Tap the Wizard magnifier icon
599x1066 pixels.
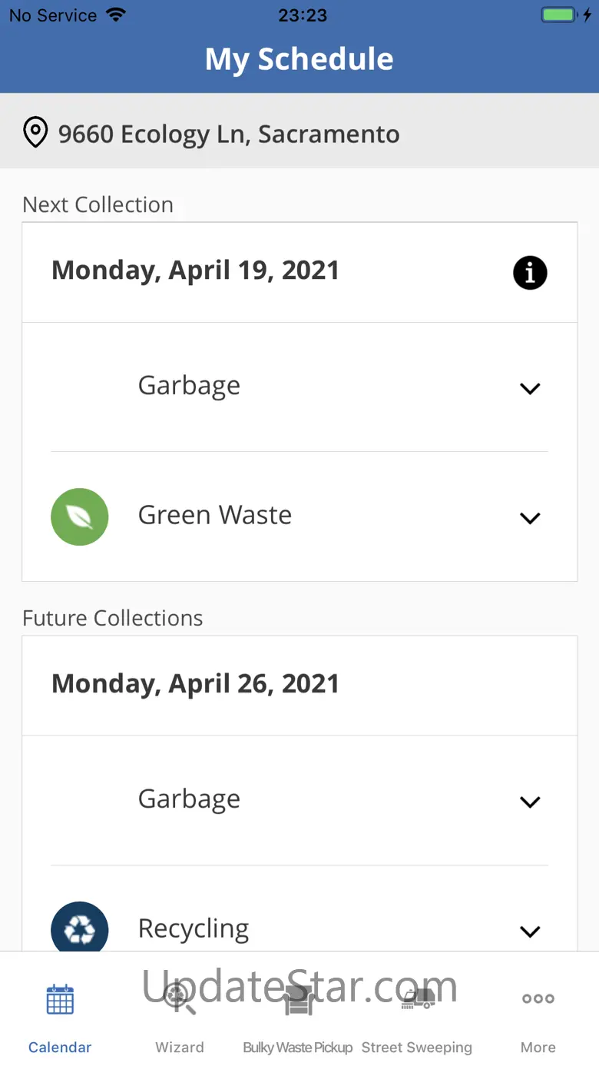click(180, 999)
